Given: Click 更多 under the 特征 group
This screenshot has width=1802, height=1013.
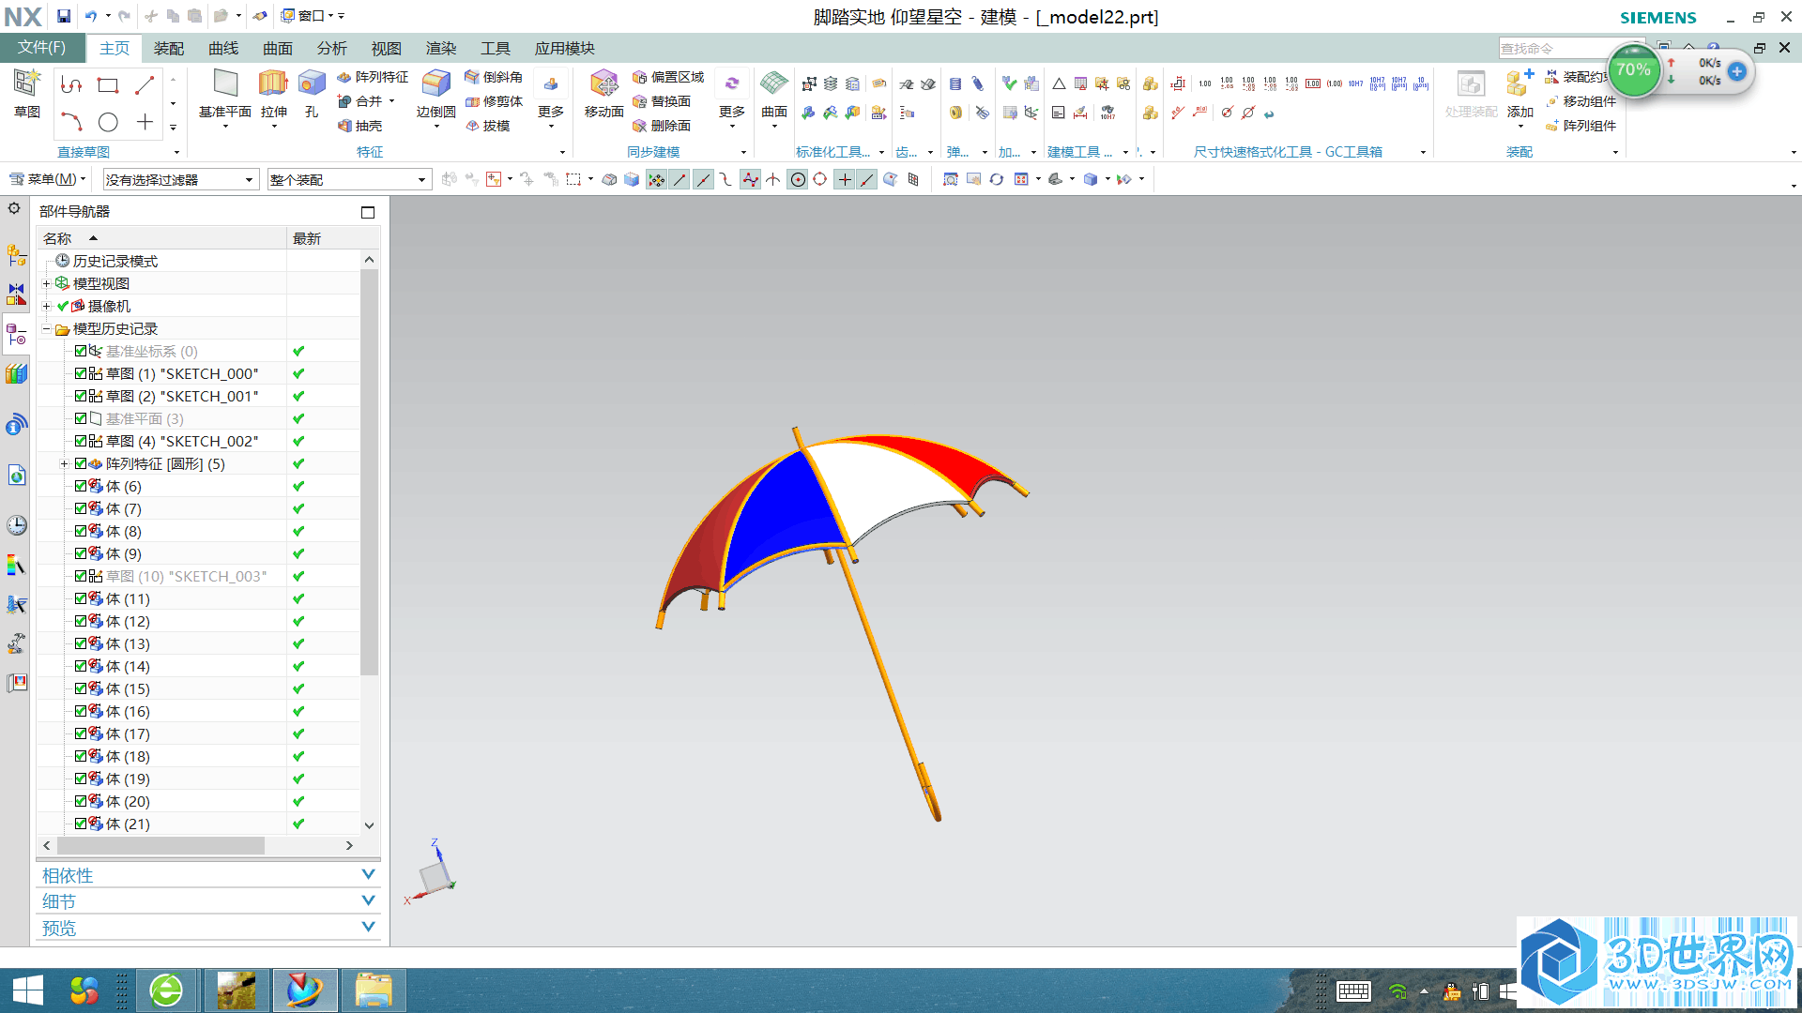Looking at the screenshot, I should click(x=551, y=98).
